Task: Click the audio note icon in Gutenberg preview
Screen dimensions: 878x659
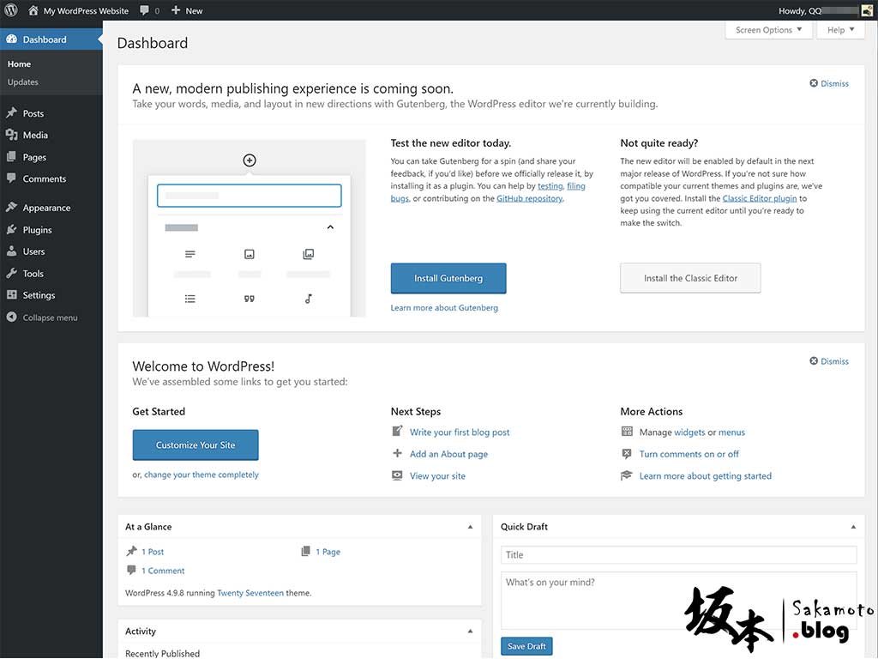Action: pos(309,299)
